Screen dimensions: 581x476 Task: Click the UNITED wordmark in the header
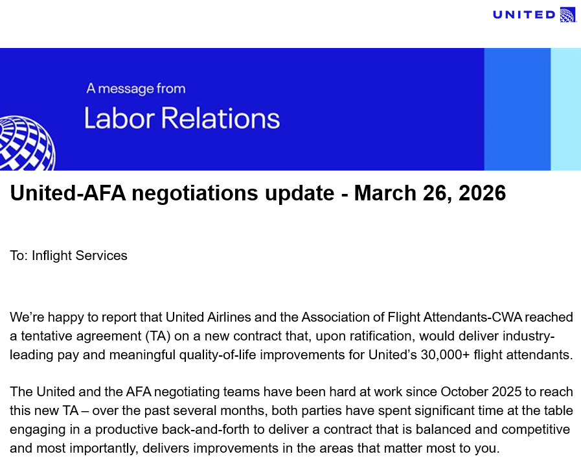524,15
